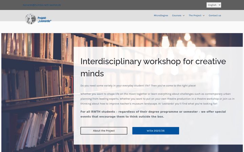Open the English language selector

click(x=213, y=5)
